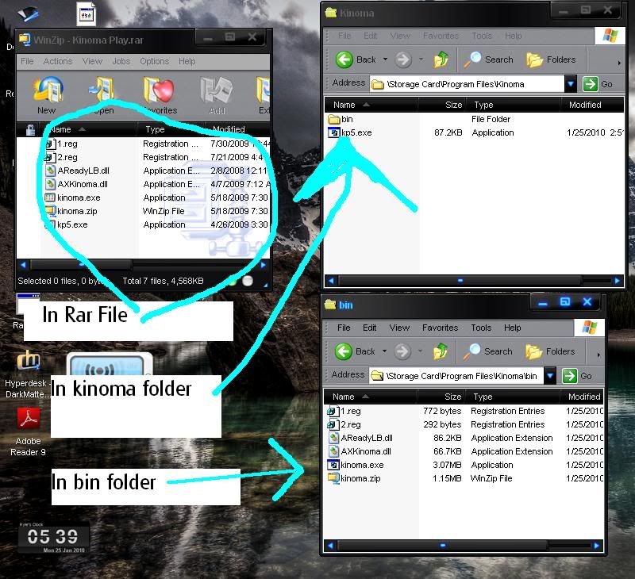Select kp5.exe in the Kinoma folder

pyautogui.click(x=356, y=132)
